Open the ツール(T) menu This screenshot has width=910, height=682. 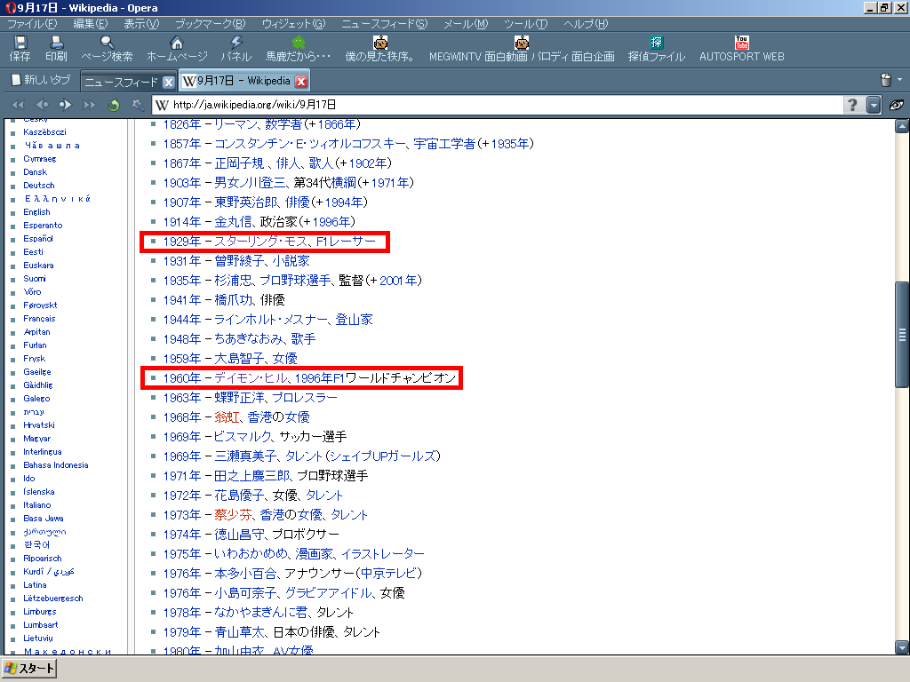(x=525, y=24)
